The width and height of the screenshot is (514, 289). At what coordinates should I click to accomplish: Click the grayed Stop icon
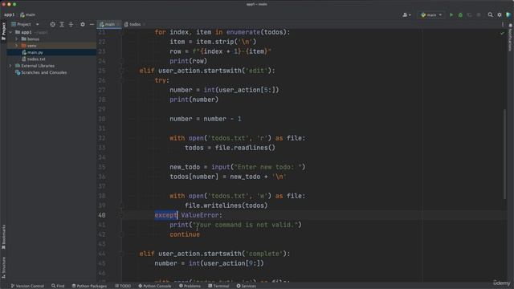click(x=479, y=14)
